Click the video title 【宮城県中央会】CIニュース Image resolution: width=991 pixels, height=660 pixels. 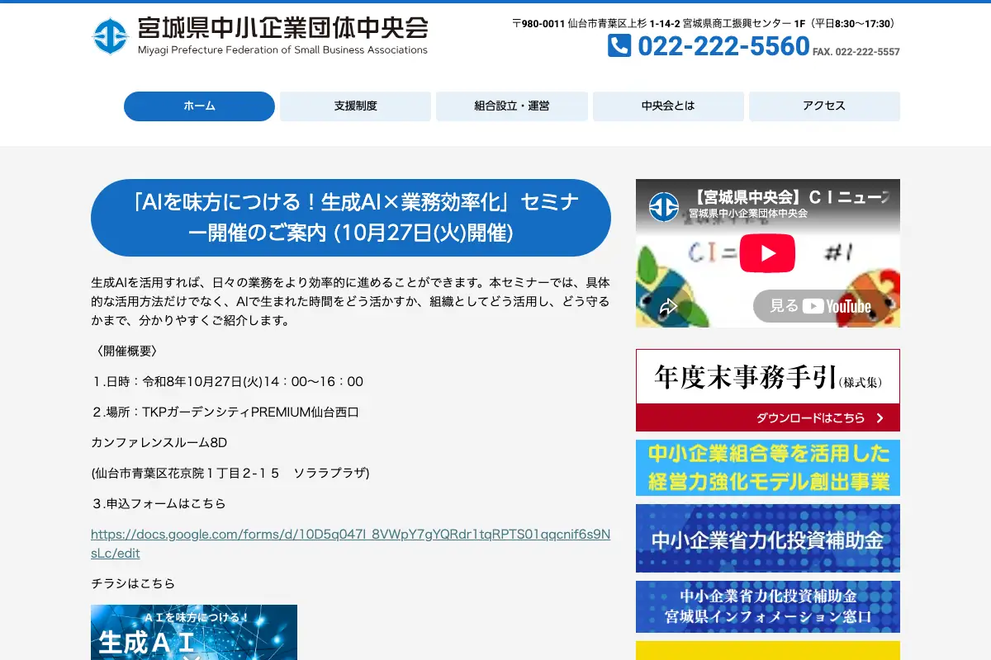point(791,198)
